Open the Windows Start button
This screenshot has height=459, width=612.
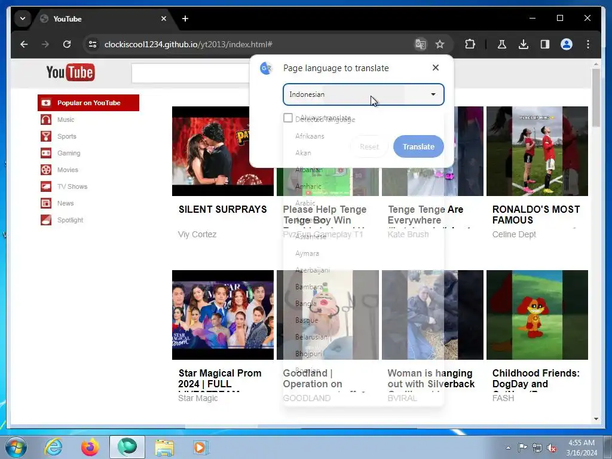(x=16, y=447)
